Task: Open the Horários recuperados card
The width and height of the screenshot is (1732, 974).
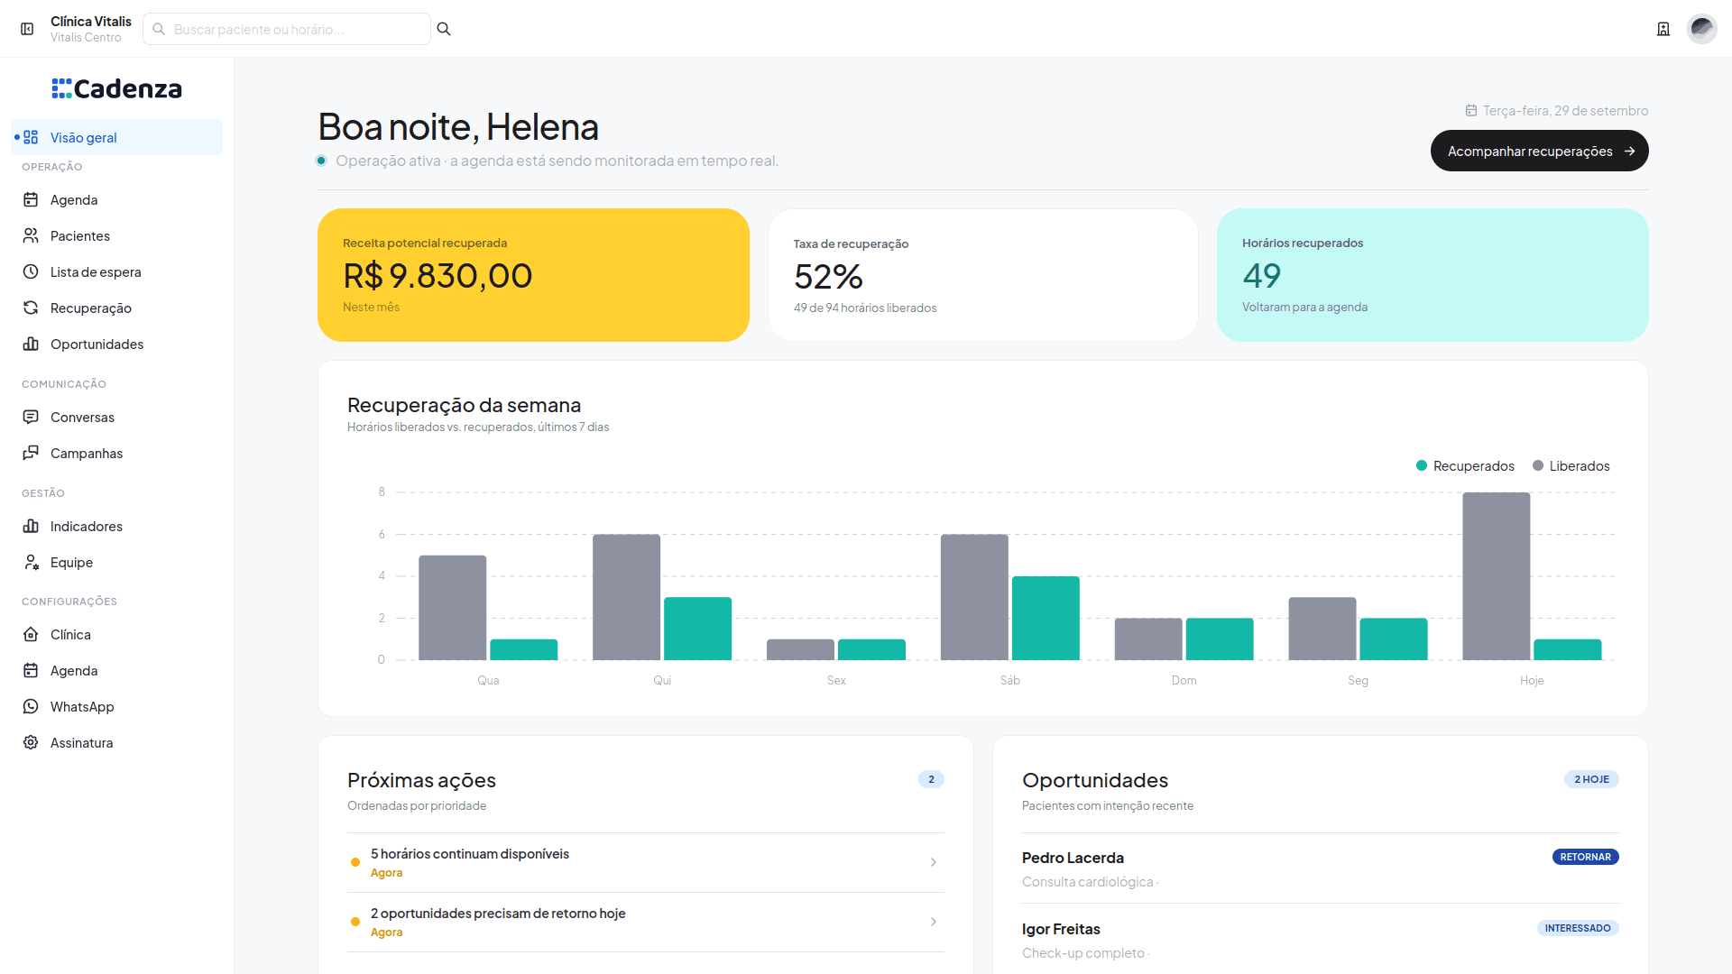Action: point(1433,275)
